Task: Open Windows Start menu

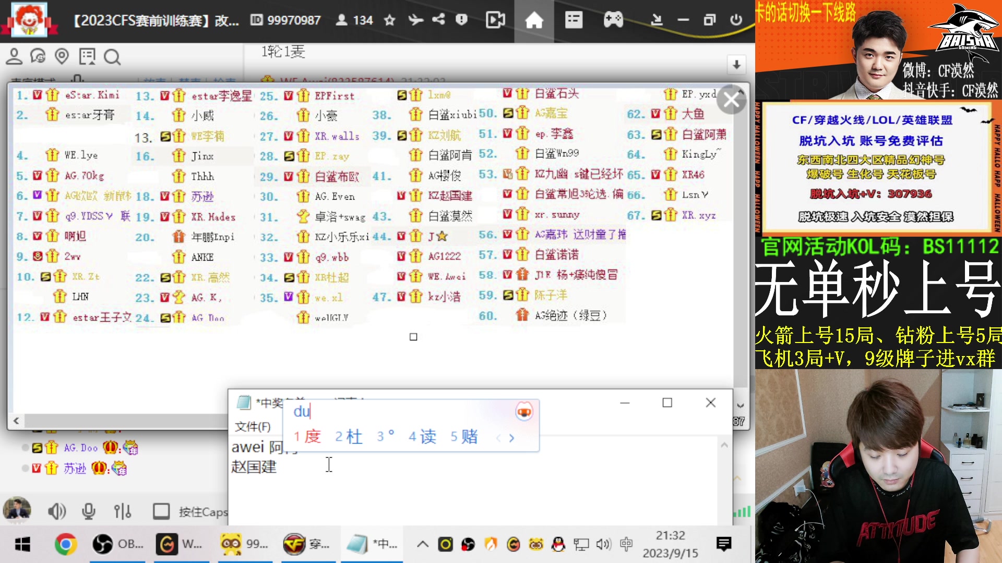Action: tap(22, 545)
